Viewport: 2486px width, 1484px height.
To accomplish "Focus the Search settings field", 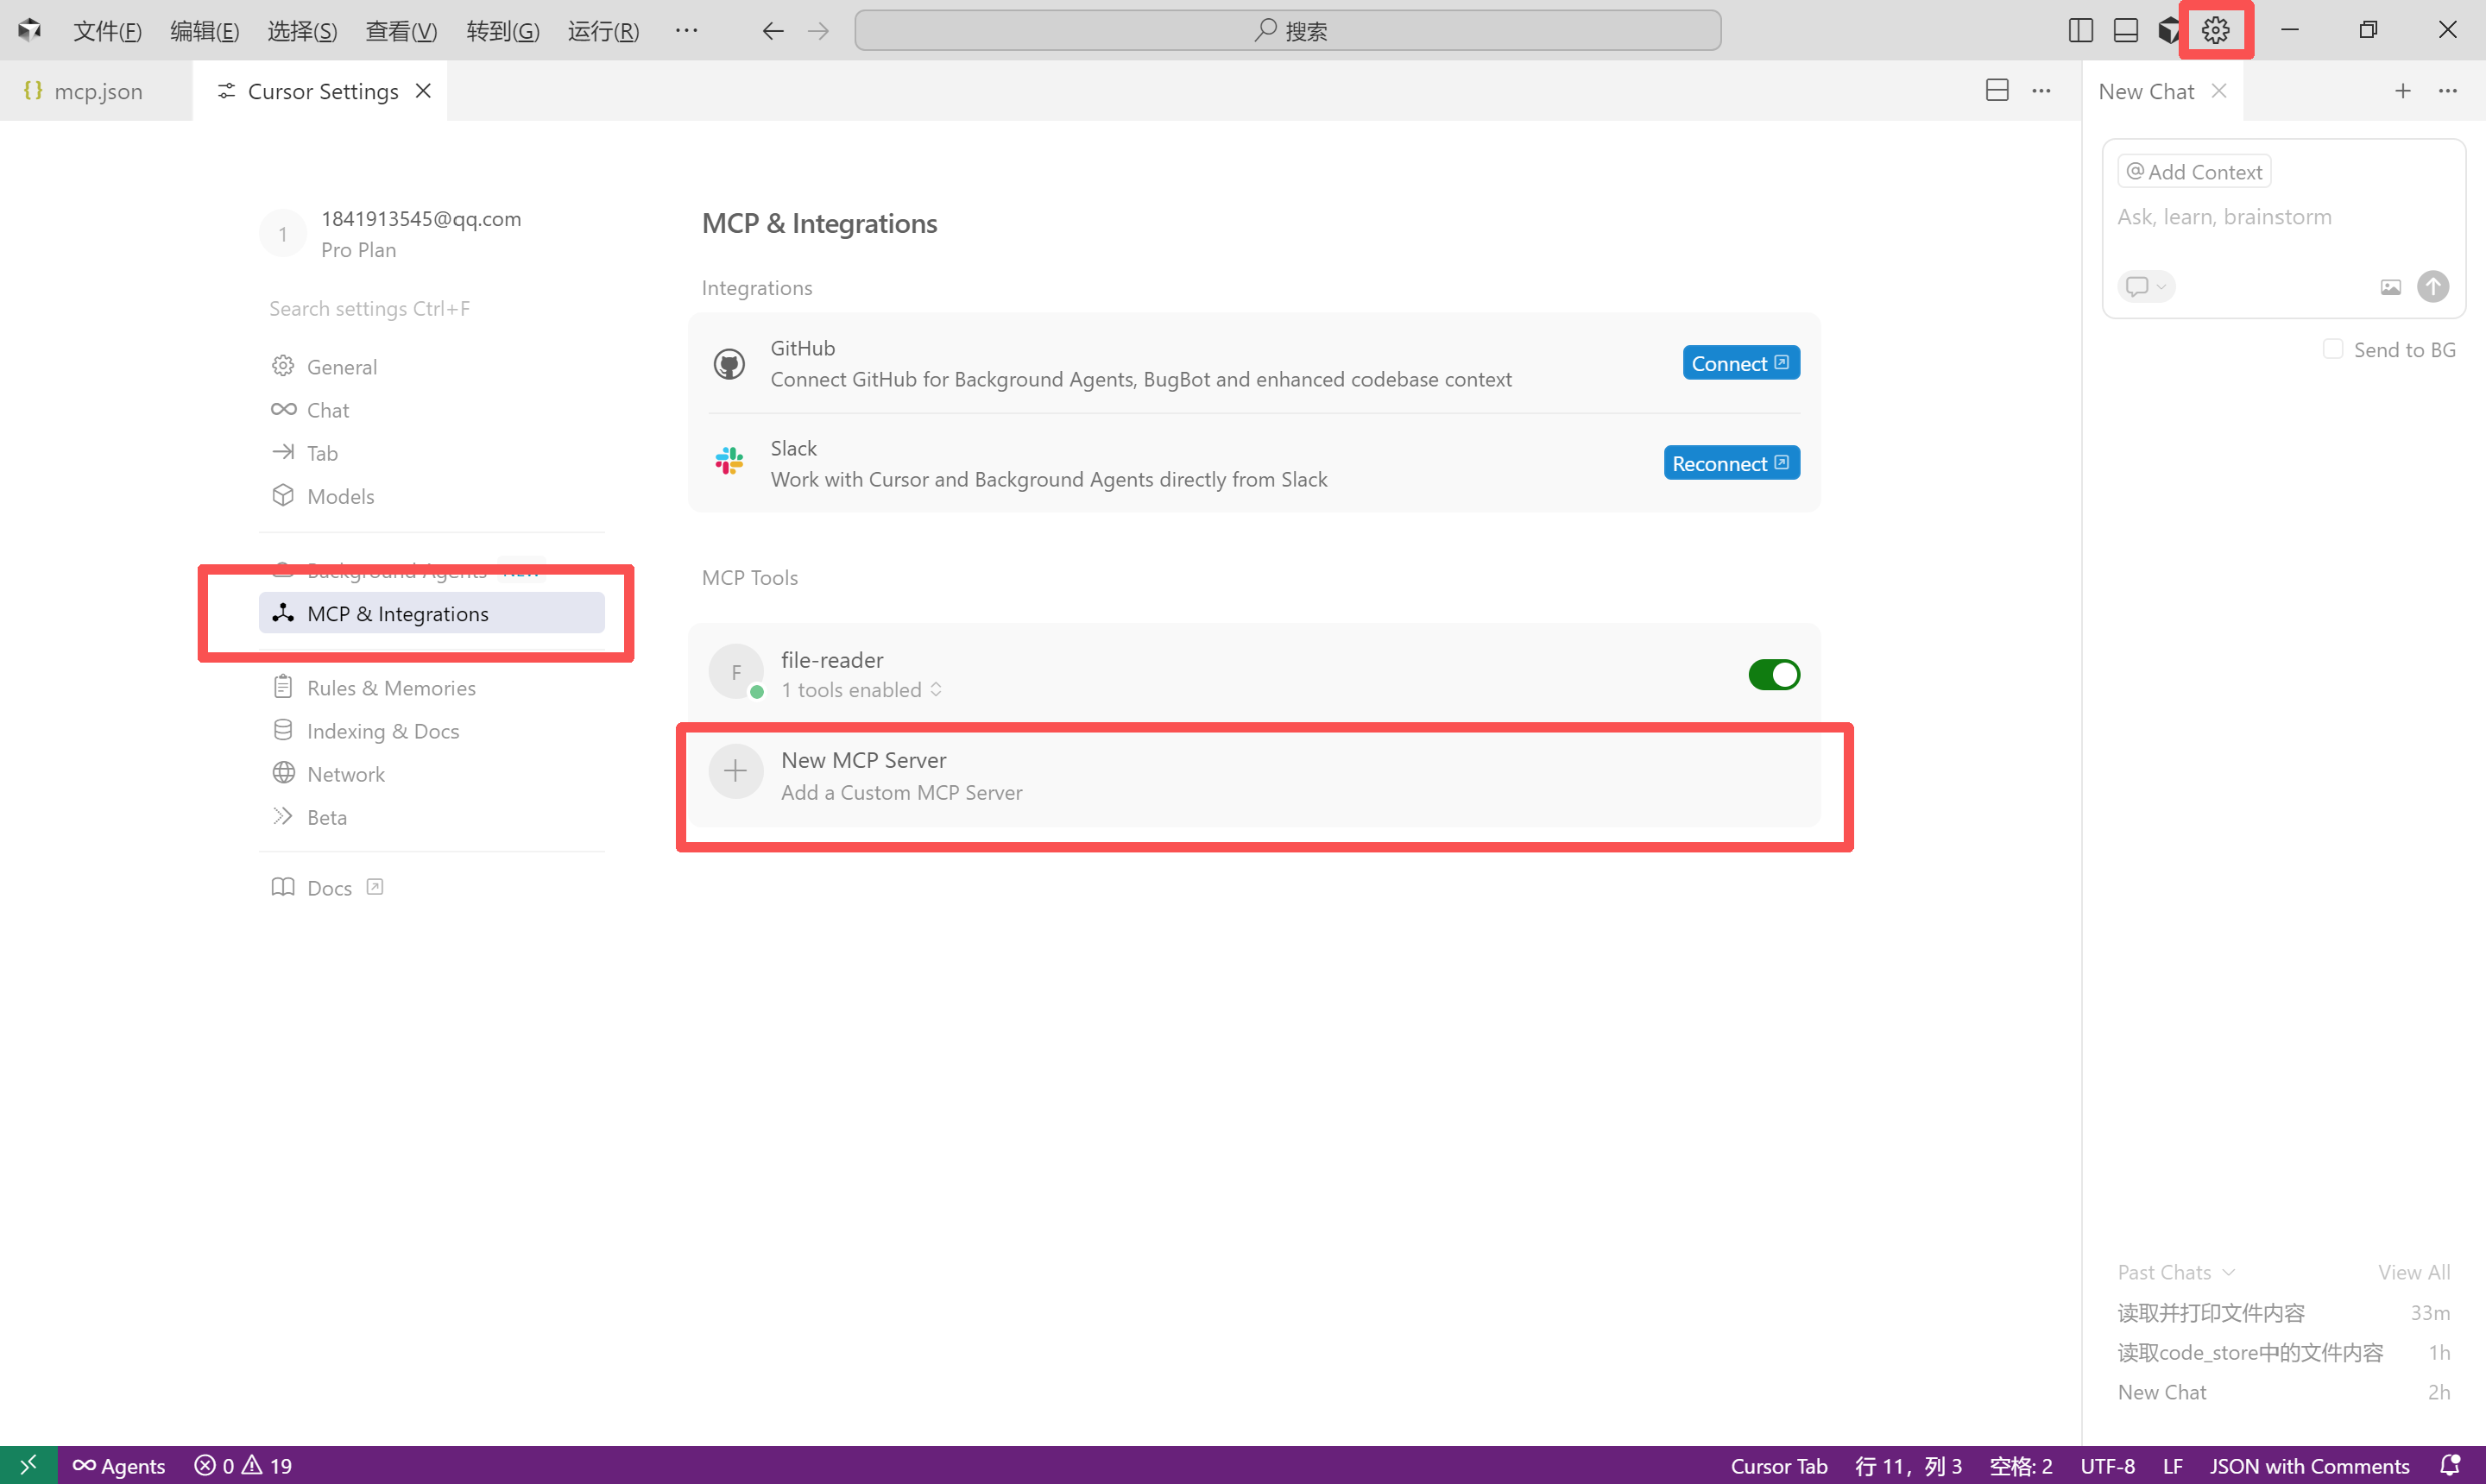I will 432,309.
